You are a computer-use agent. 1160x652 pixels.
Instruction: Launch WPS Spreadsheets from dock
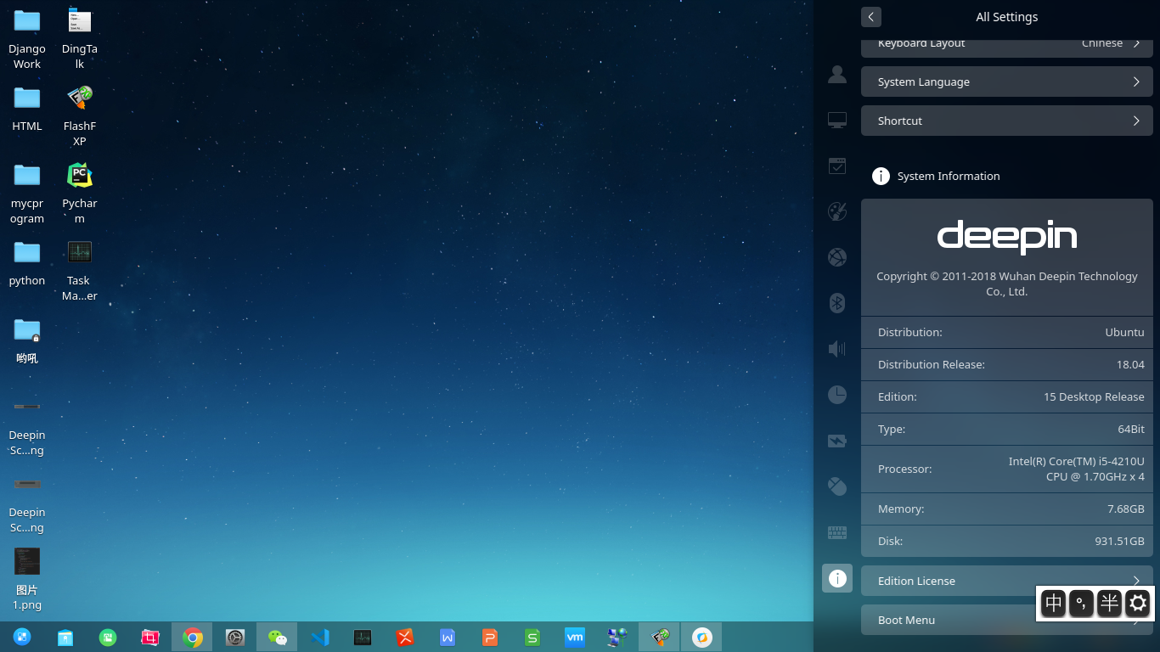[532, 637]
